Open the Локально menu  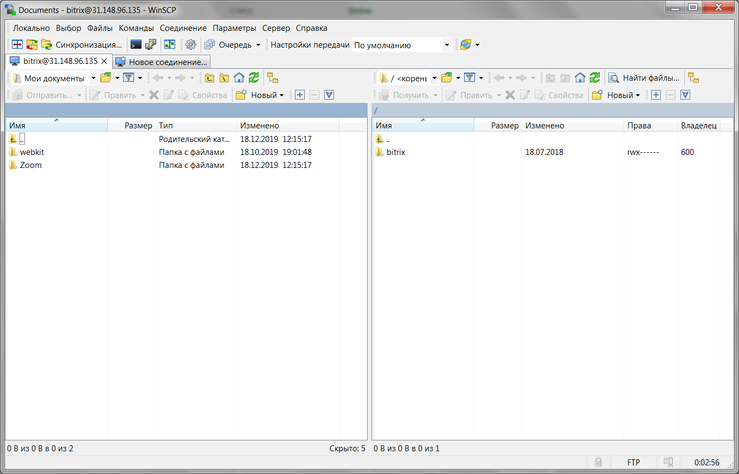[31, 28]
